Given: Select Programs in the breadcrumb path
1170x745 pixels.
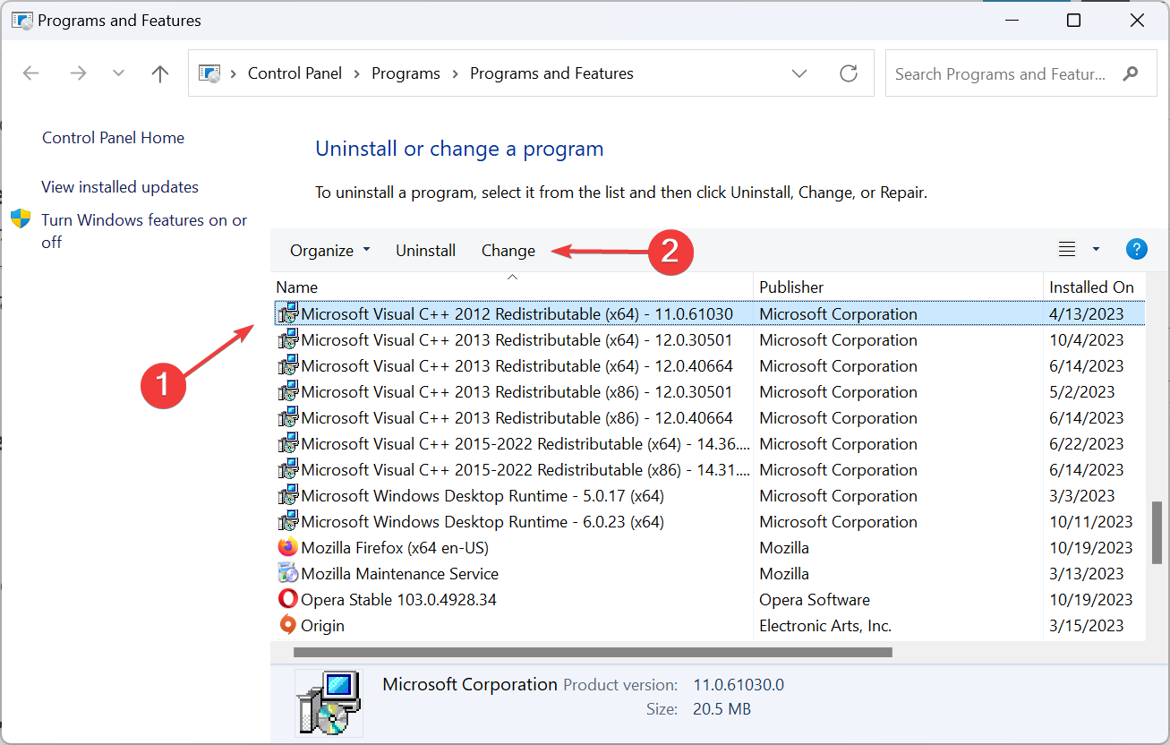Looking at the screenshot, I should 406,73.
